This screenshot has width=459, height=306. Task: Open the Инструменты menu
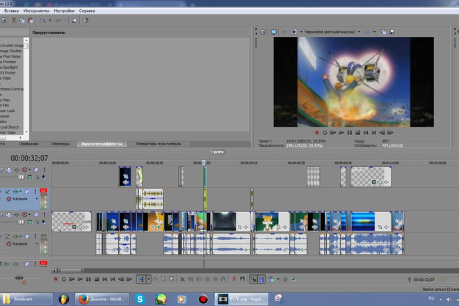36,11
